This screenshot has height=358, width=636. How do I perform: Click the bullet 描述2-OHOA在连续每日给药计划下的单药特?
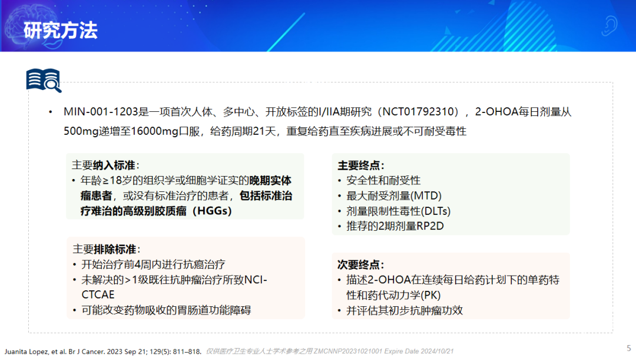tap(453, 280)
